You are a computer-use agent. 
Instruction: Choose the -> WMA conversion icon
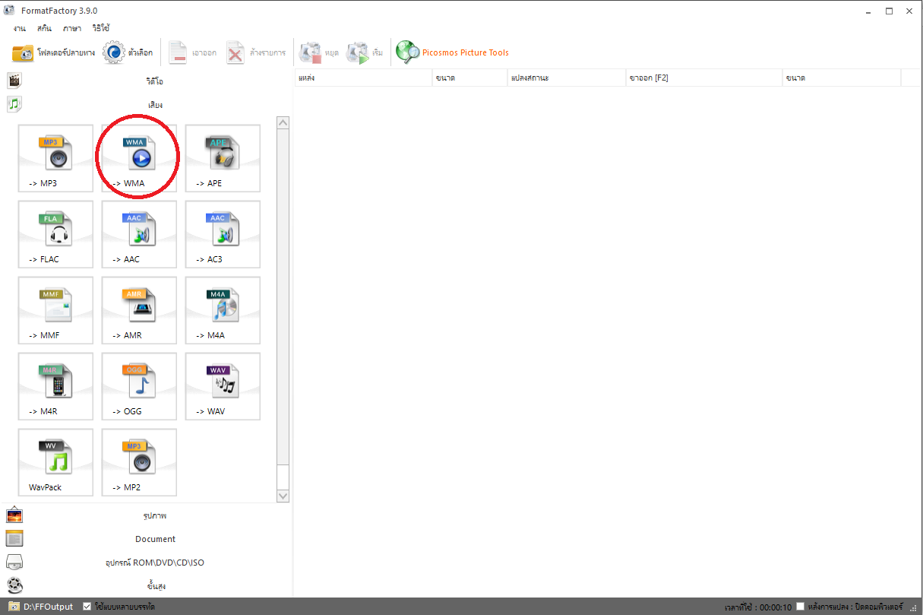tap(139, 158)
